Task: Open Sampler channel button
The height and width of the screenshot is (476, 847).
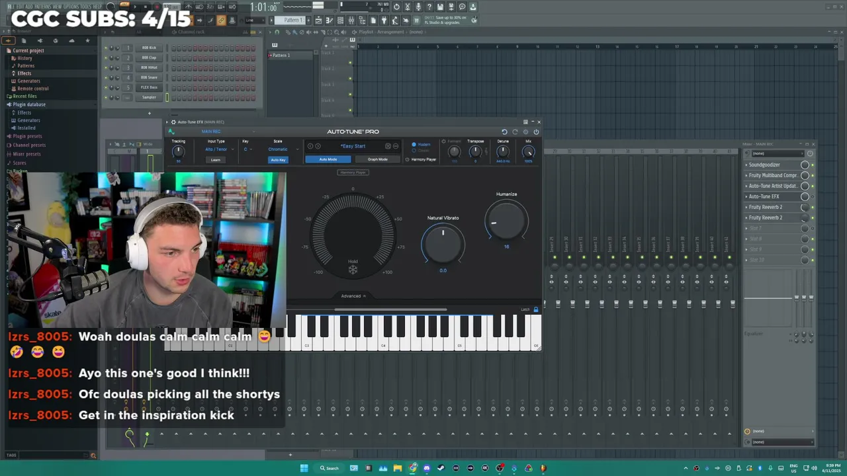Action: click(149, 97)
